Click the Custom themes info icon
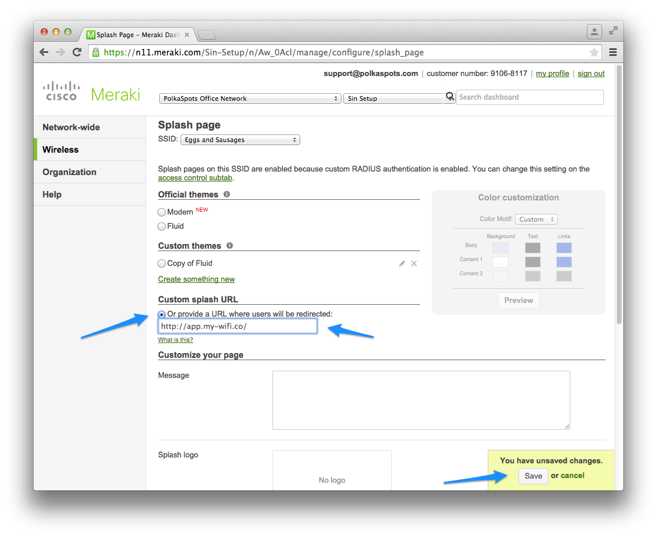The width and height of the screenshot is (657, 537). click(229, 245)
